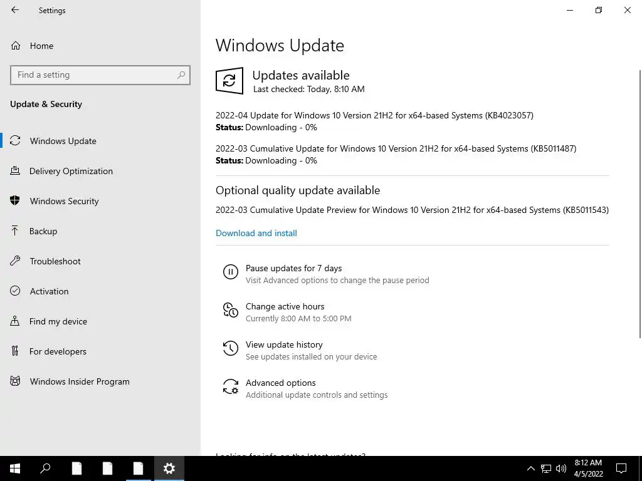Click the Find a setting search box
This screenshot has width=642, height=481.
[x=100, y=75]
